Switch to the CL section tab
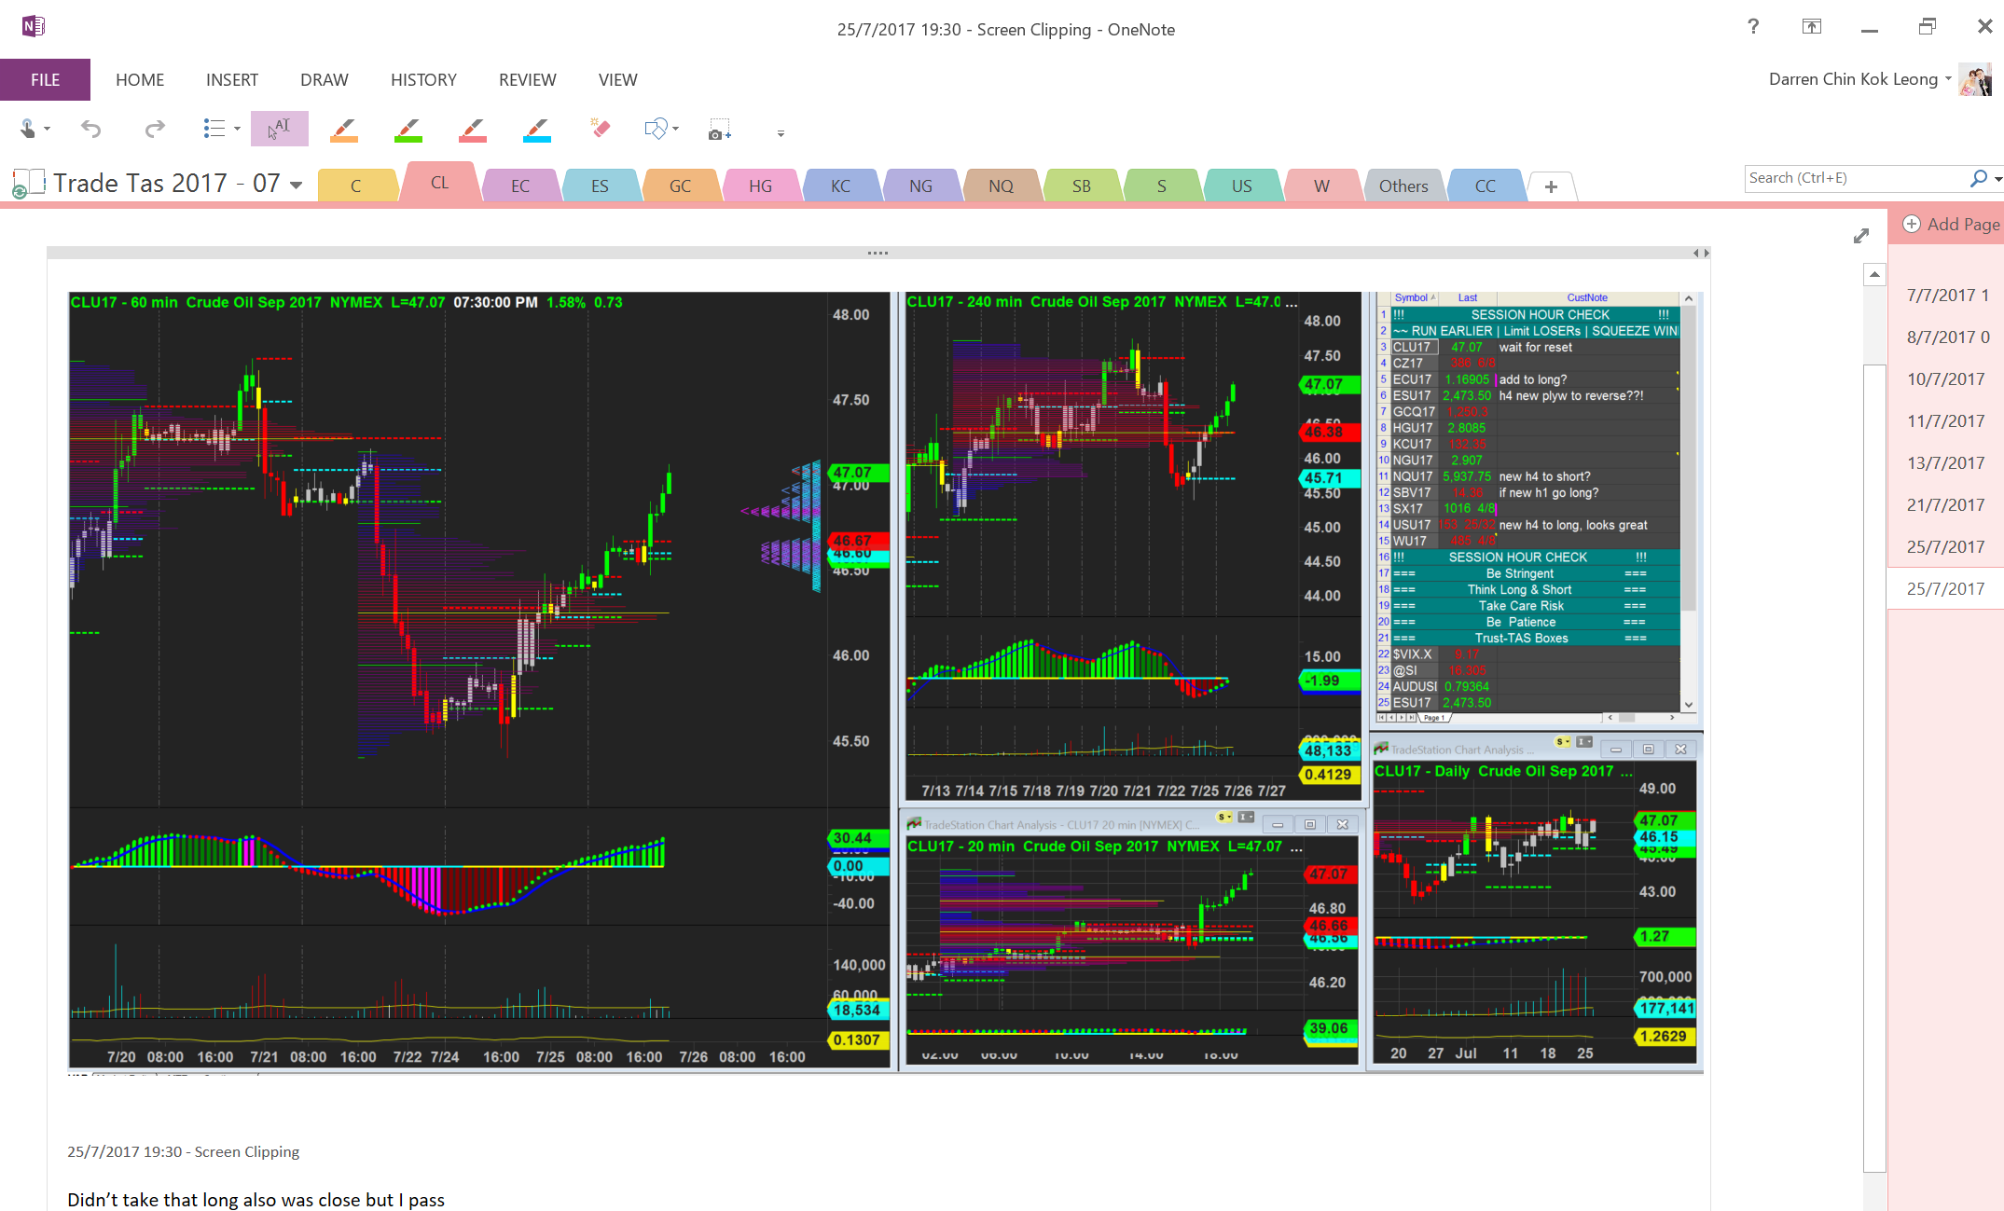 (x=440, y=183)
